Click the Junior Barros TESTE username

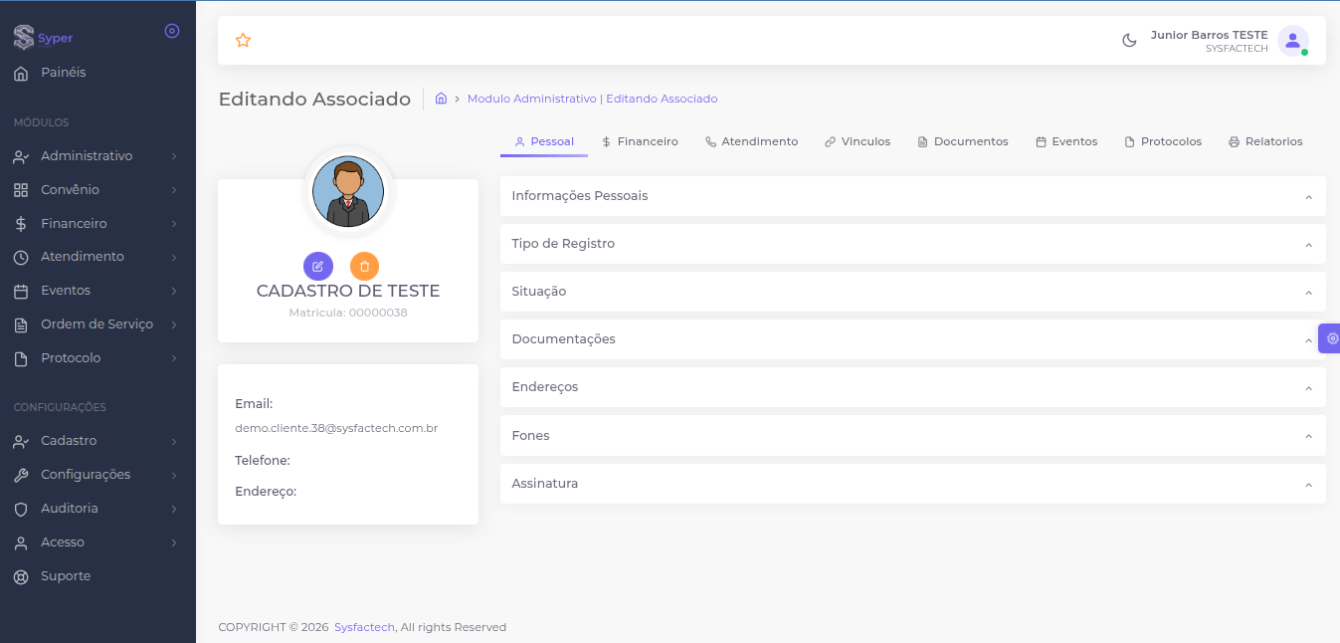[x=1209, y=35]
